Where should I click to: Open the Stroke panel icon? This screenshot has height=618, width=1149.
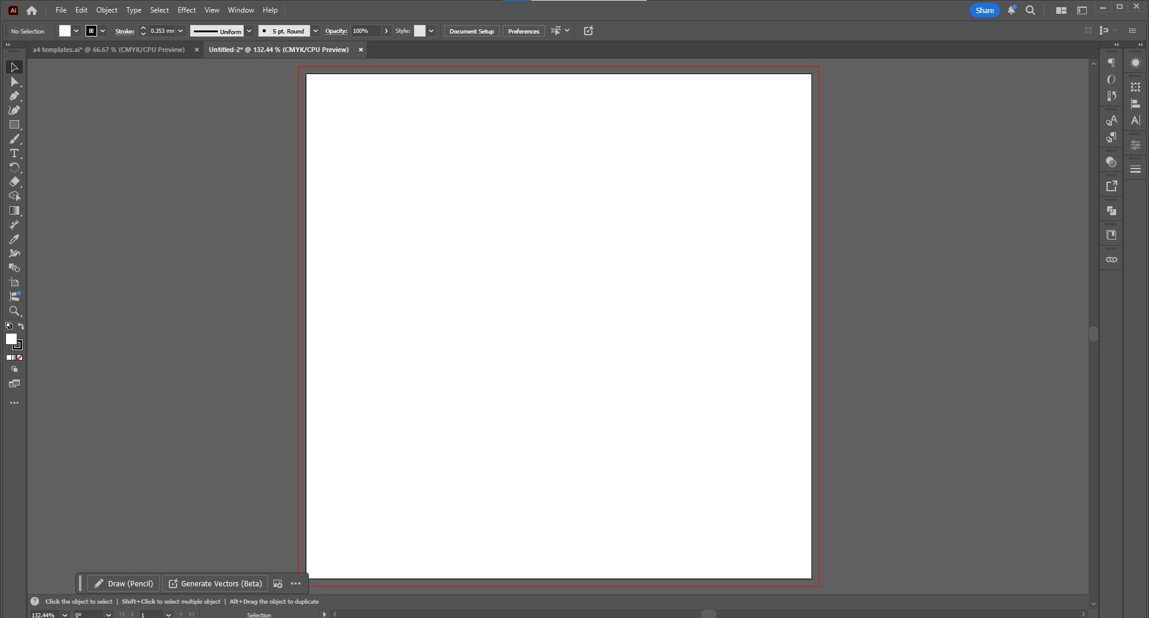tap(1135, 170)
